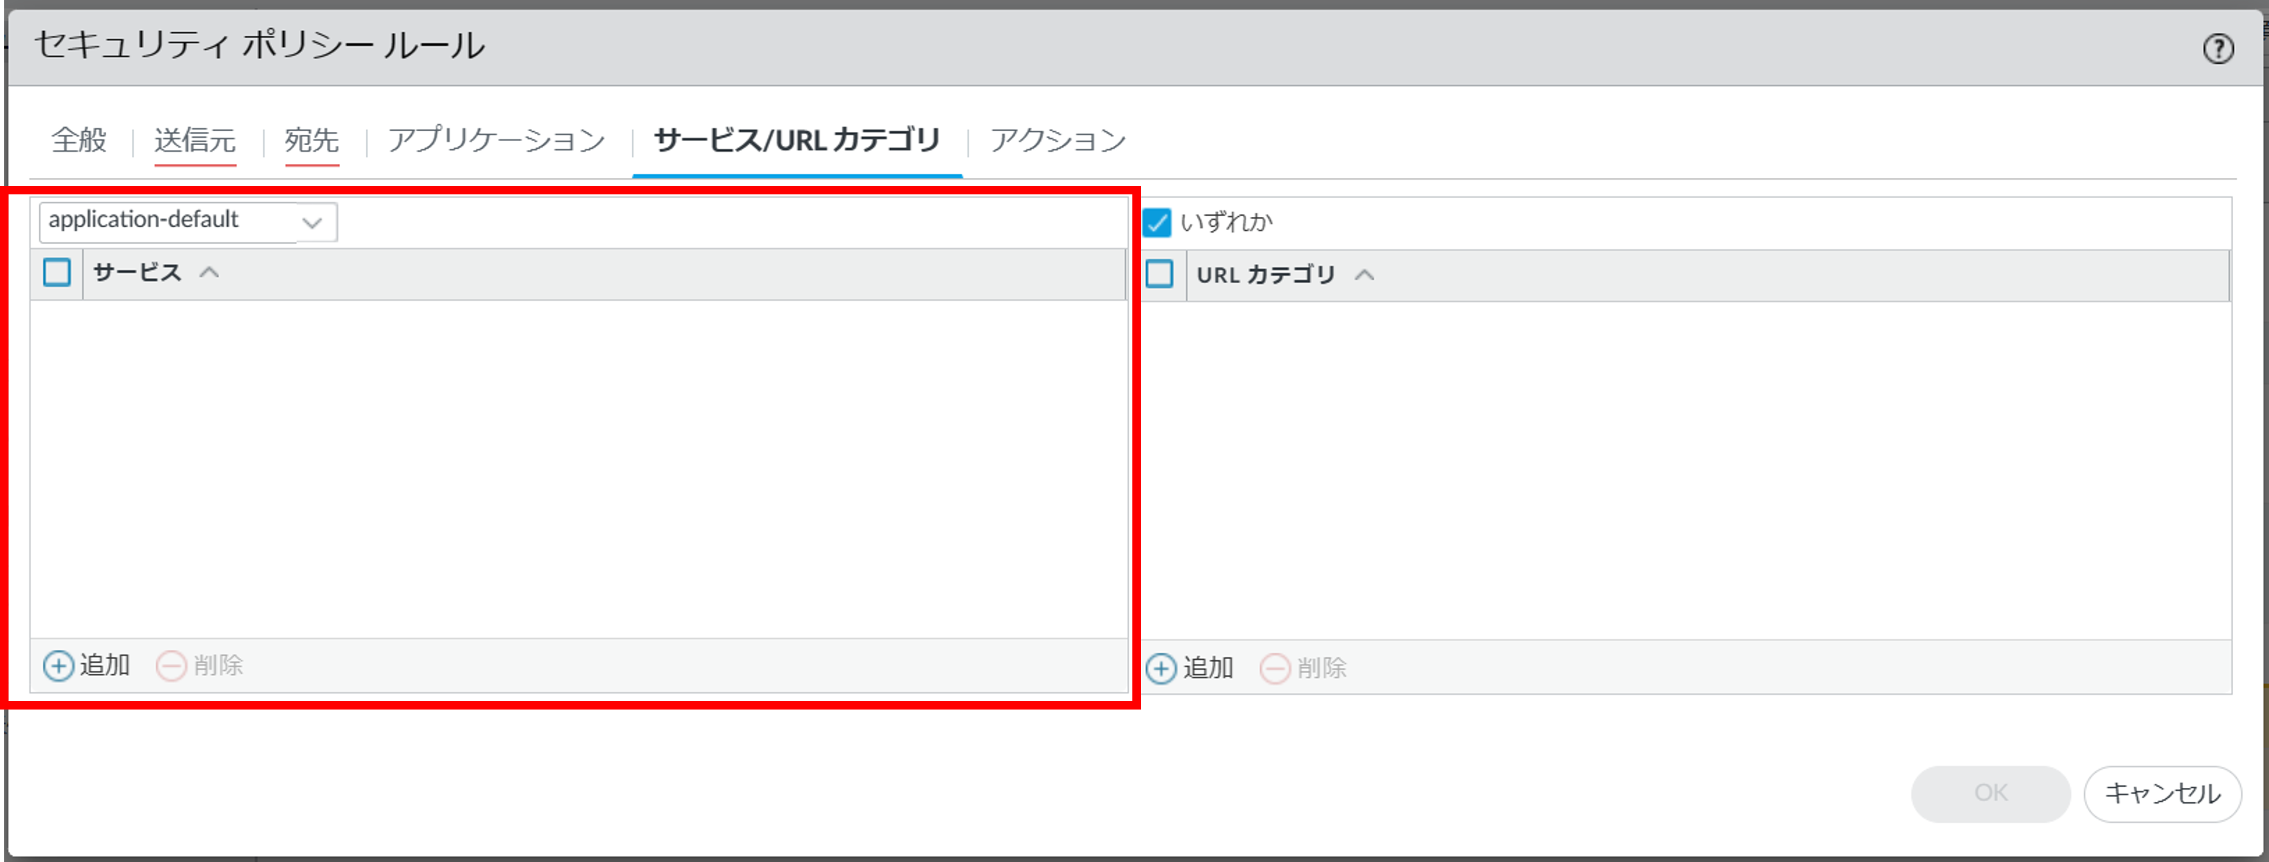Click the キャンセル button
The height and width of the screenshot is (862, 2269).
[x=2161, y=793]
